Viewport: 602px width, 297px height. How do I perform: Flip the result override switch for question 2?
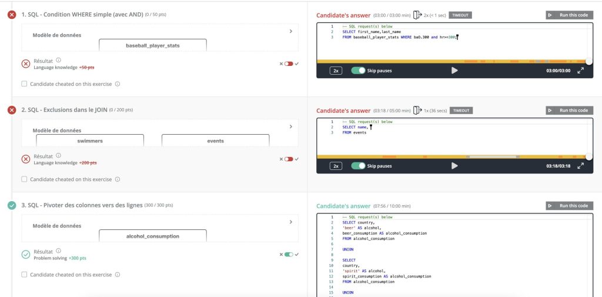coord(289,159)
